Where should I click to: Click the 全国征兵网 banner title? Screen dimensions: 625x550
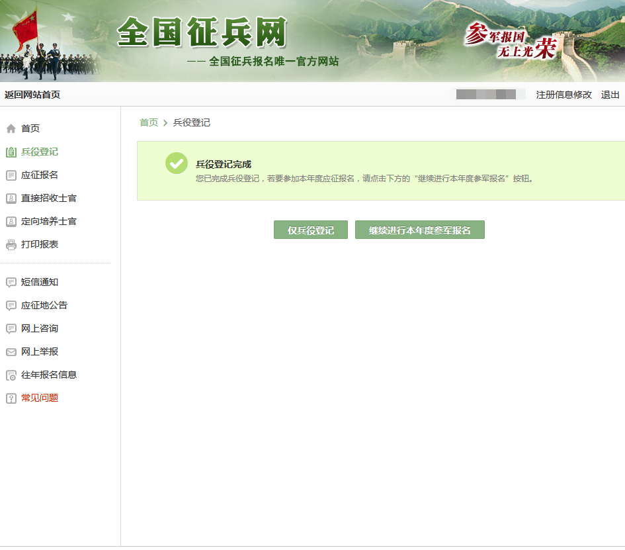point(202,33)
